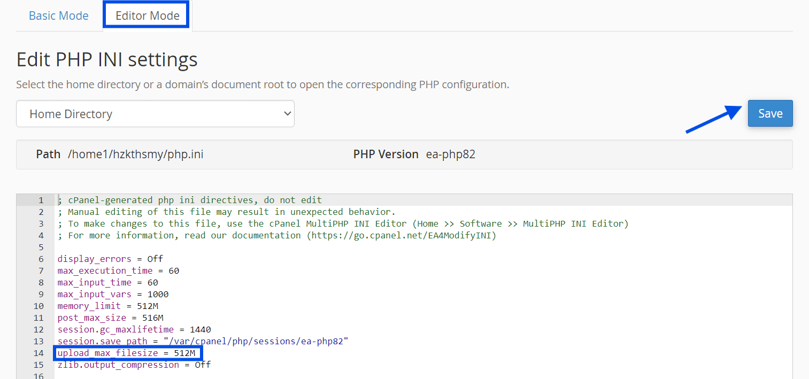Click the php.ini path text
The width and height of the screenshot is (809, 379).
(x=135, y=154)
